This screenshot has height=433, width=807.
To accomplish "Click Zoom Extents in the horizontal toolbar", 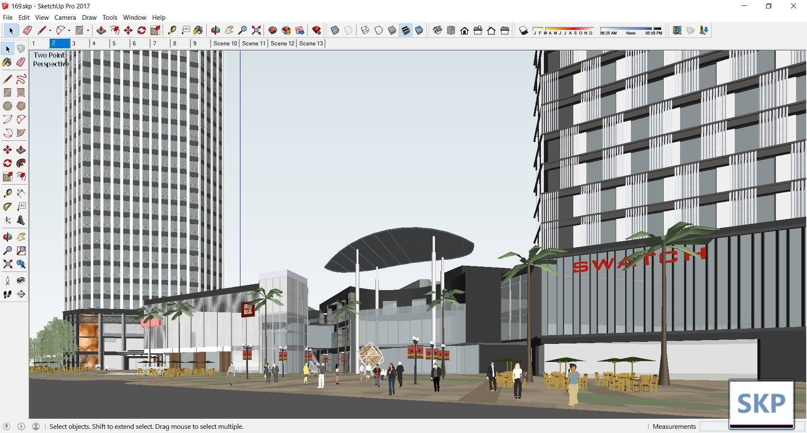I will click(256, 30).
